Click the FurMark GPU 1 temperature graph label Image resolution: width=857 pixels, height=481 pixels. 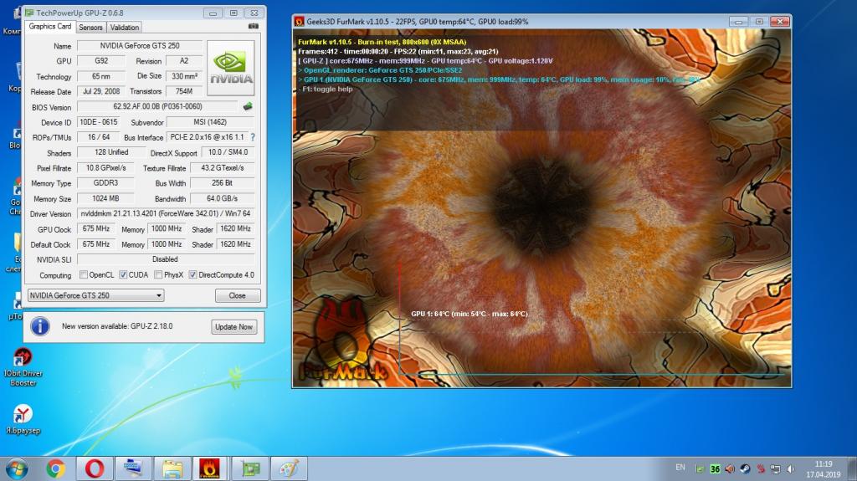pos(470,314)
